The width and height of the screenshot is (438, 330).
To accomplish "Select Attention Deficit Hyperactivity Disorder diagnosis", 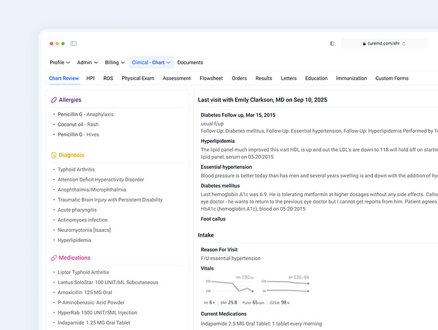I will pos(101,180).
